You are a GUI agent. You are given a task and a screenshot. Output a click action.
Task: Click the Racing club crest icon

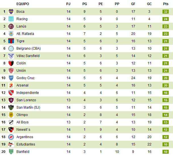(x=11, y=19)
